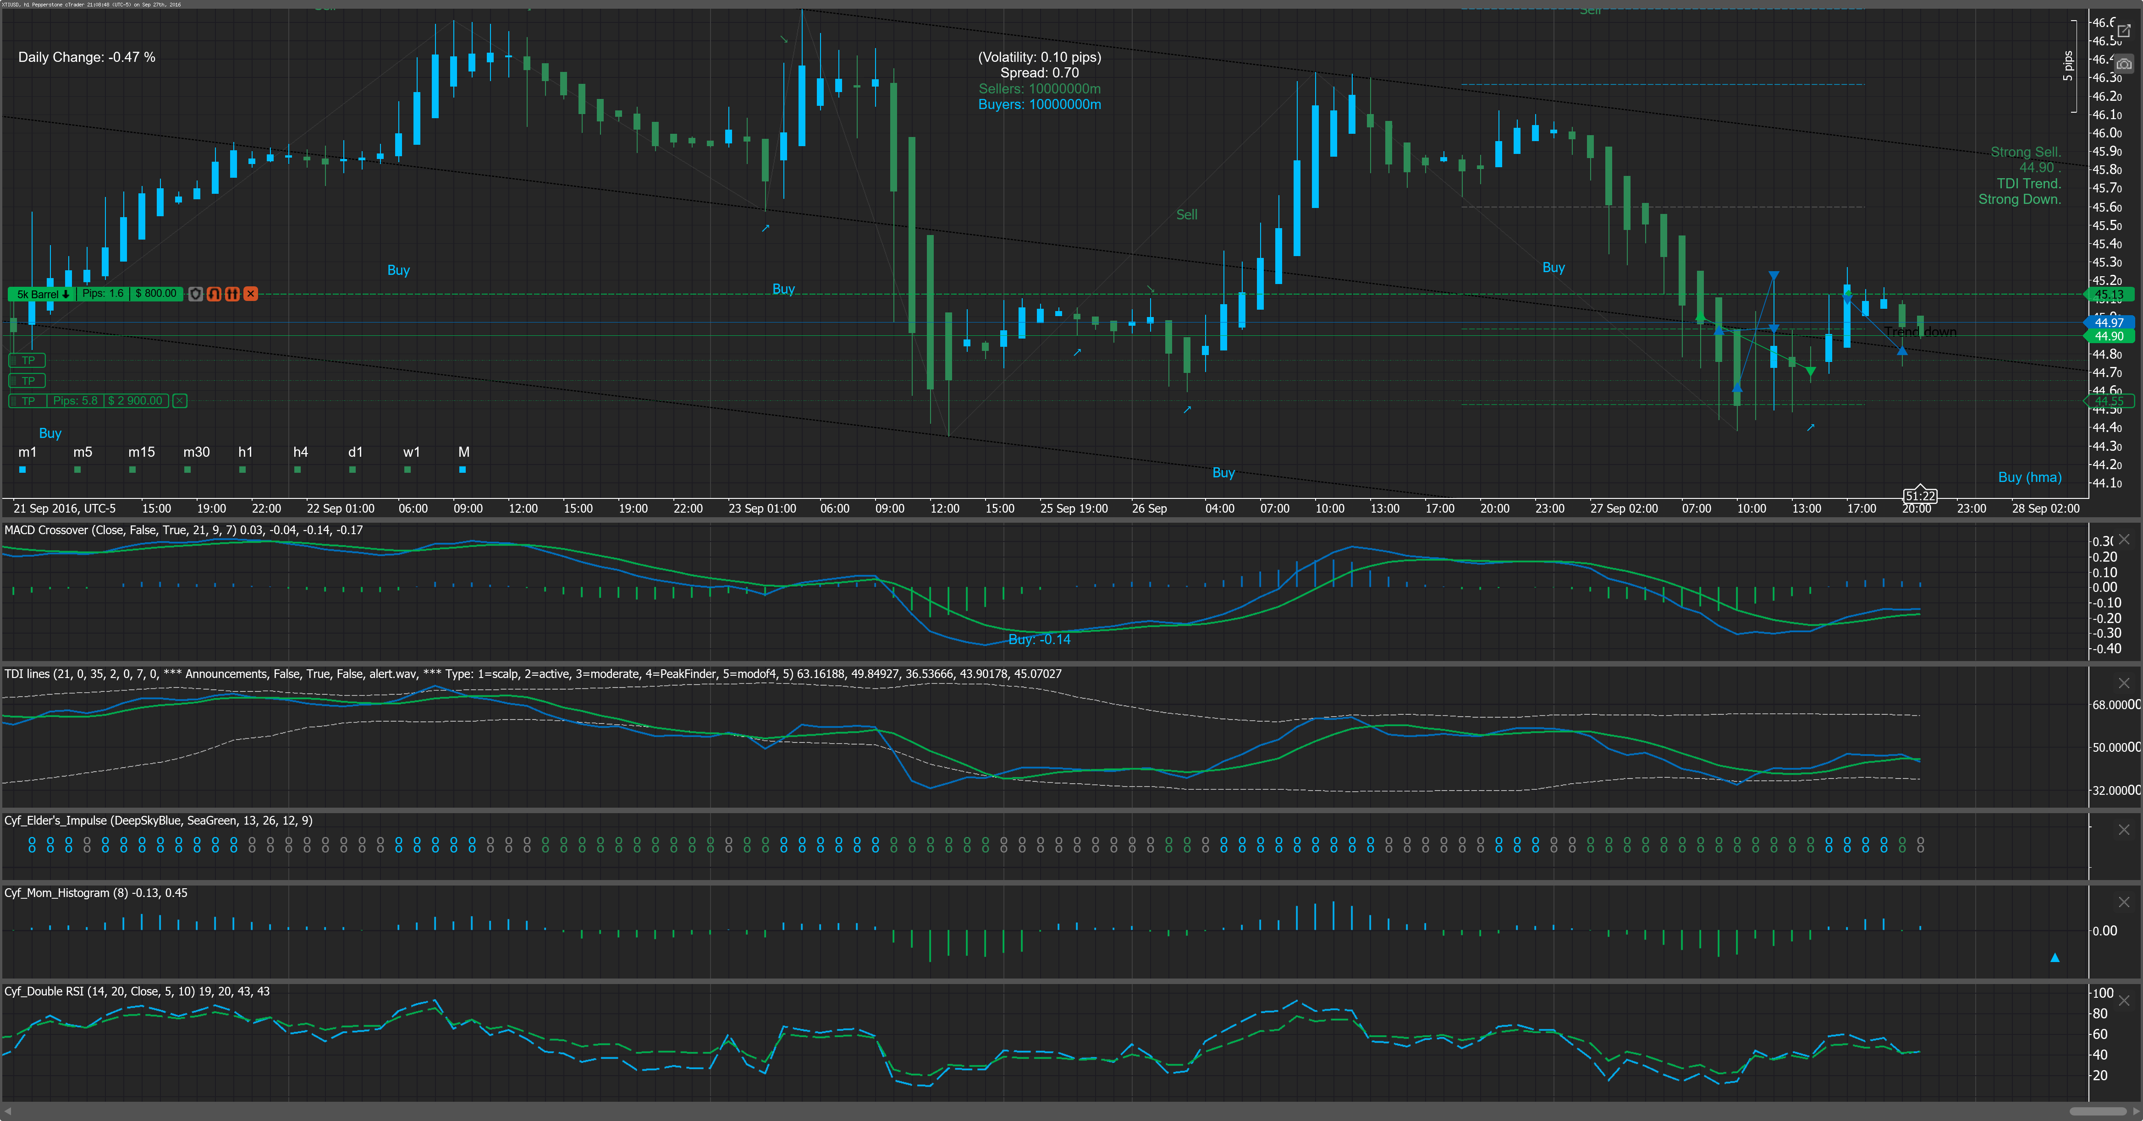Image resolution: width=2143 pixels, height=1121 pixels.
Task: Click the scrollbar left arrow
Action: (7, 1111)
